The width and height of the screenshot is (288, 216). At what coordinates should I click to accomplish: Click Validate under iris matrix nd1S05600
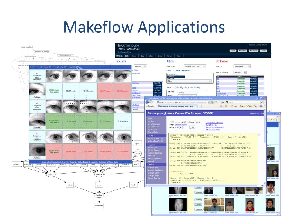click(37, 127)
